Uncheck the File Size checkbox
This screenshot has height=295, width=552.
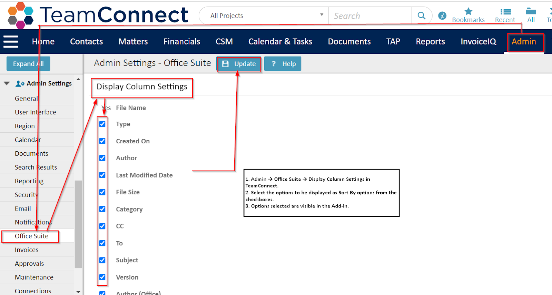(102, 192)
